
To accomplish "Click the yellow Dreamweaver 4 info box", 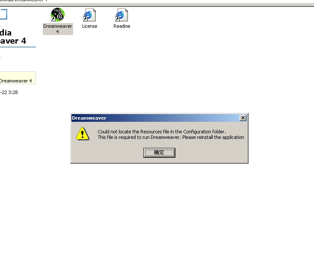I will click(18, 78).
